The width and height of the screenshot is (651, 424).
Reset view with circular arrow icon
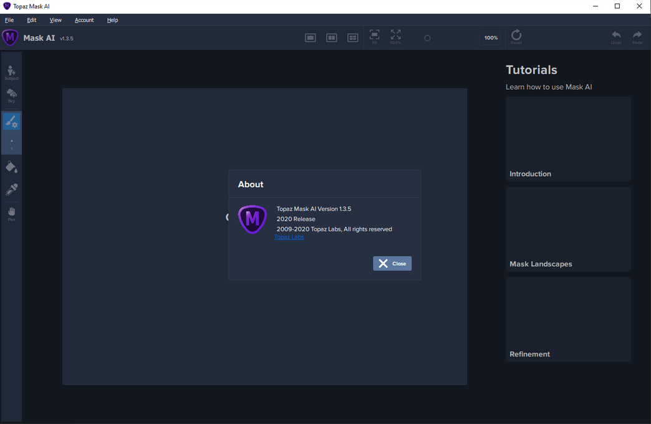[x=516, y=37]
